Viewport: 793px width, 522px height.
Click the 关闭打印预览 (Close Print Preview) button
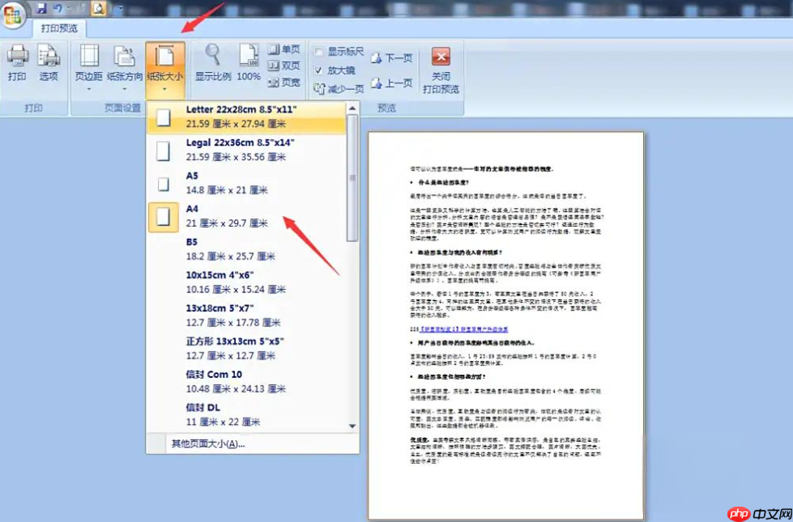tap(440, 65)
